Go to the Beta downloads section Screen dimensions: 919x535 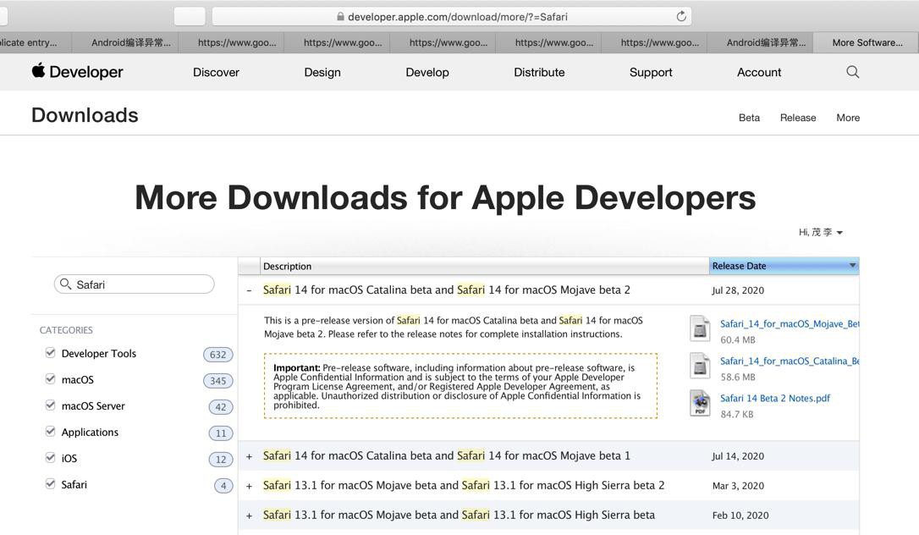point(749,118)
